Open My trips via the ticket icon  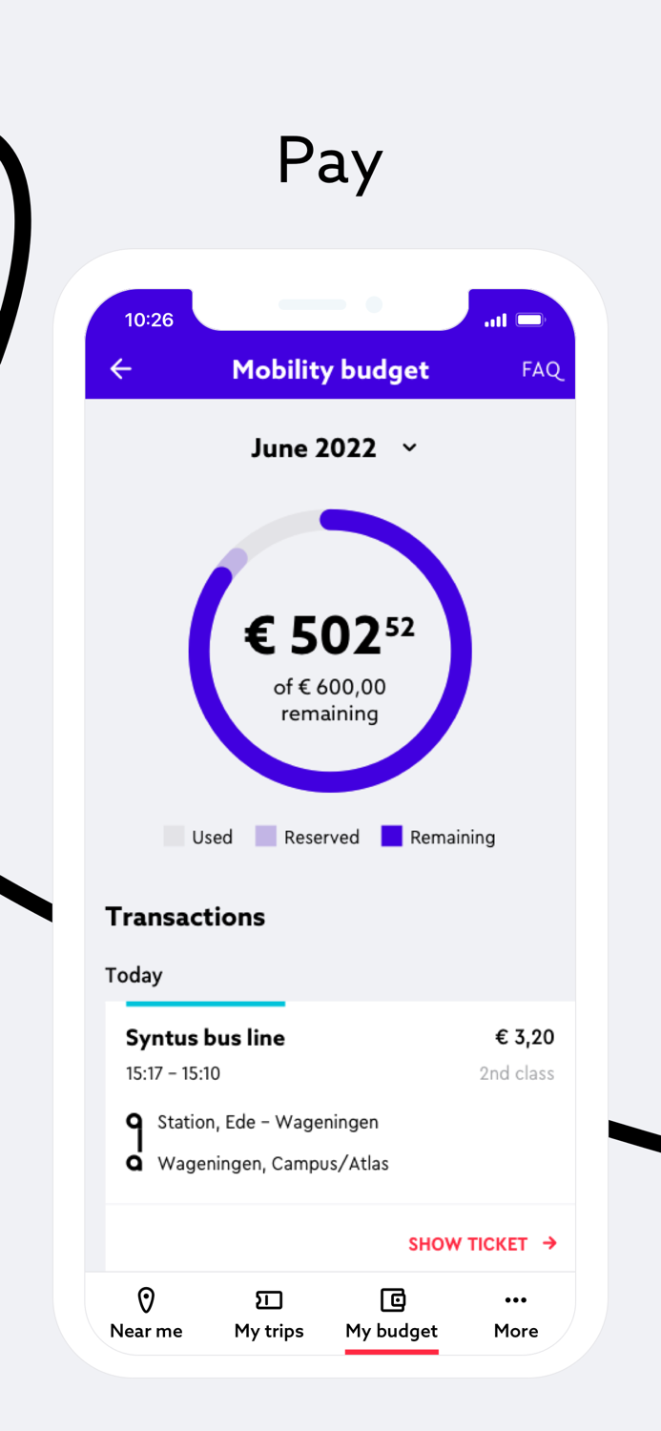[268, 1299]
